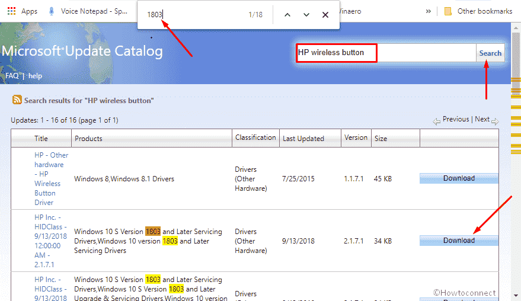
Task: Click scroll down arrow on scrollbar
Action: (x=516, y=295)
